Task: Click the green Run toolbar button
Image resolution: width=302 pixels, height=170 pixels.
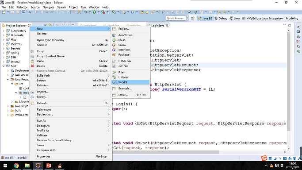Action: 94,12
